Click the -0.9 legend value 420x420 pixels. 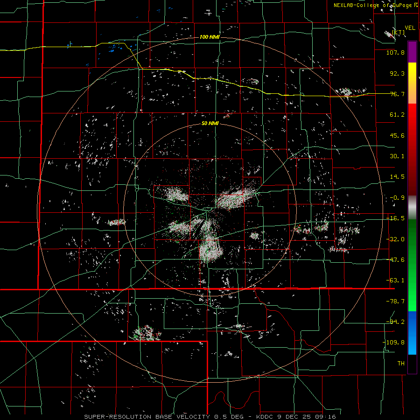click(397, 198)
